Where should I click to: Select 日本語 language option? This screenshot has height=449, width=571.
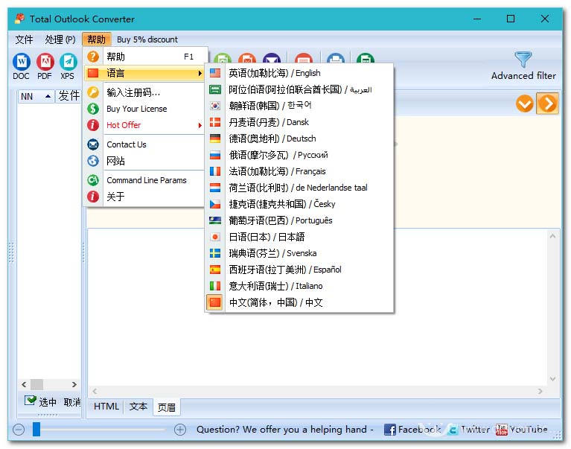(x=299, y=237)
